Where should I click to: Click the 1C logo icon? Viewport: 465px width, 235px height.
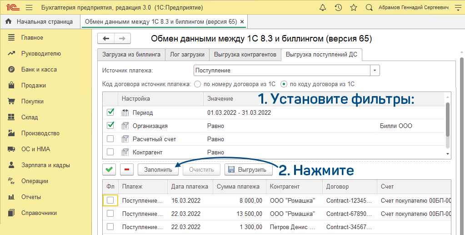[13, 7]
